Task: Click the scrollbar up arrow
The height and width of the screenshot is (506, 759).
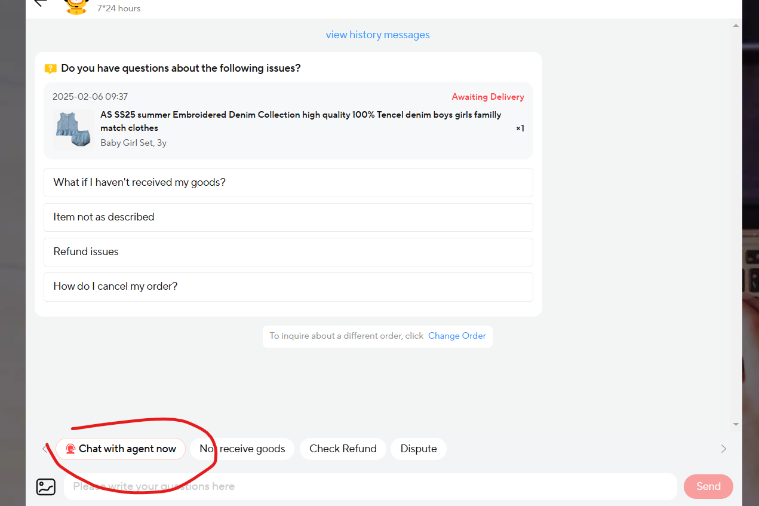Action: tap(736, 26)
